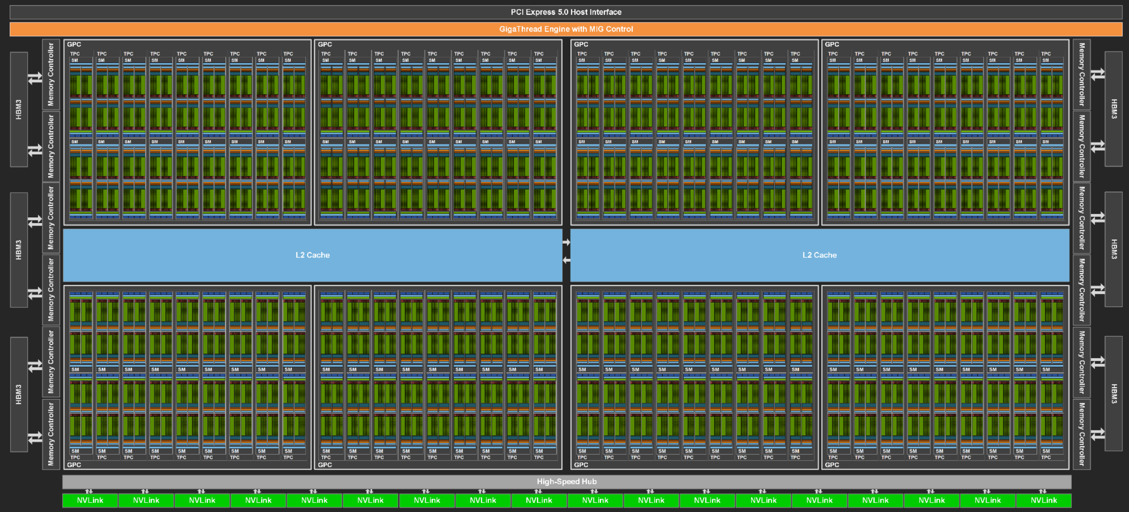Click the GPC label of the top-left GPC
Viewport: 1129px width, 512px height.
74,44
